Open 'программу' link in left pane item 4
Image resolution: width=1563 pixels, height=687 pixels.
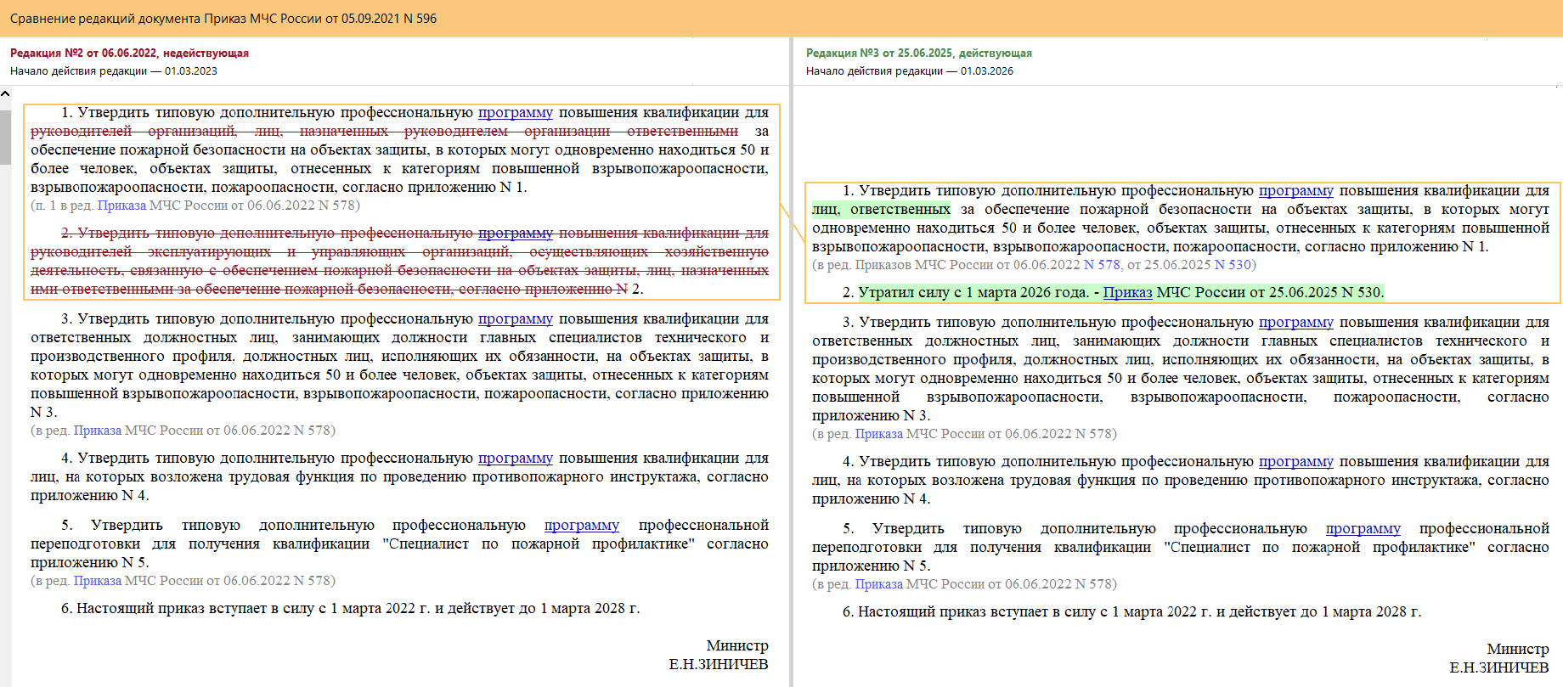click(x=515, y=459)
